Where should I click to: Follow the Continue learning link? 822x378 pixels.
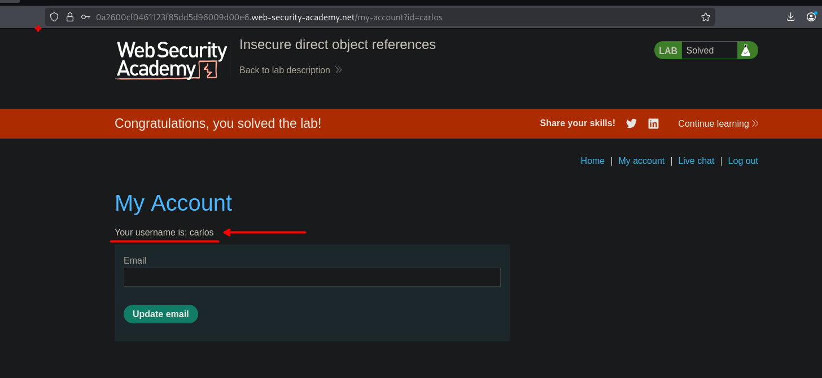coord(718,123)
